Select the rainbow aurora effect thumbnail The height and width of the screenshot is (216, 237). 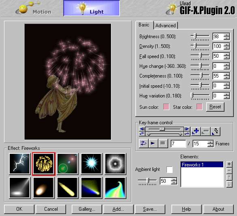coord(115,188)
